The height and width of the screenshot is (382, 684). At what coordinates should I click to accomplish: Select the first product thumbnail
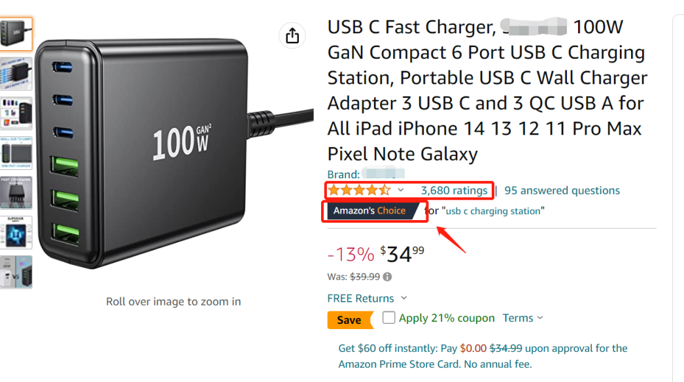click(x=16, y=34)
